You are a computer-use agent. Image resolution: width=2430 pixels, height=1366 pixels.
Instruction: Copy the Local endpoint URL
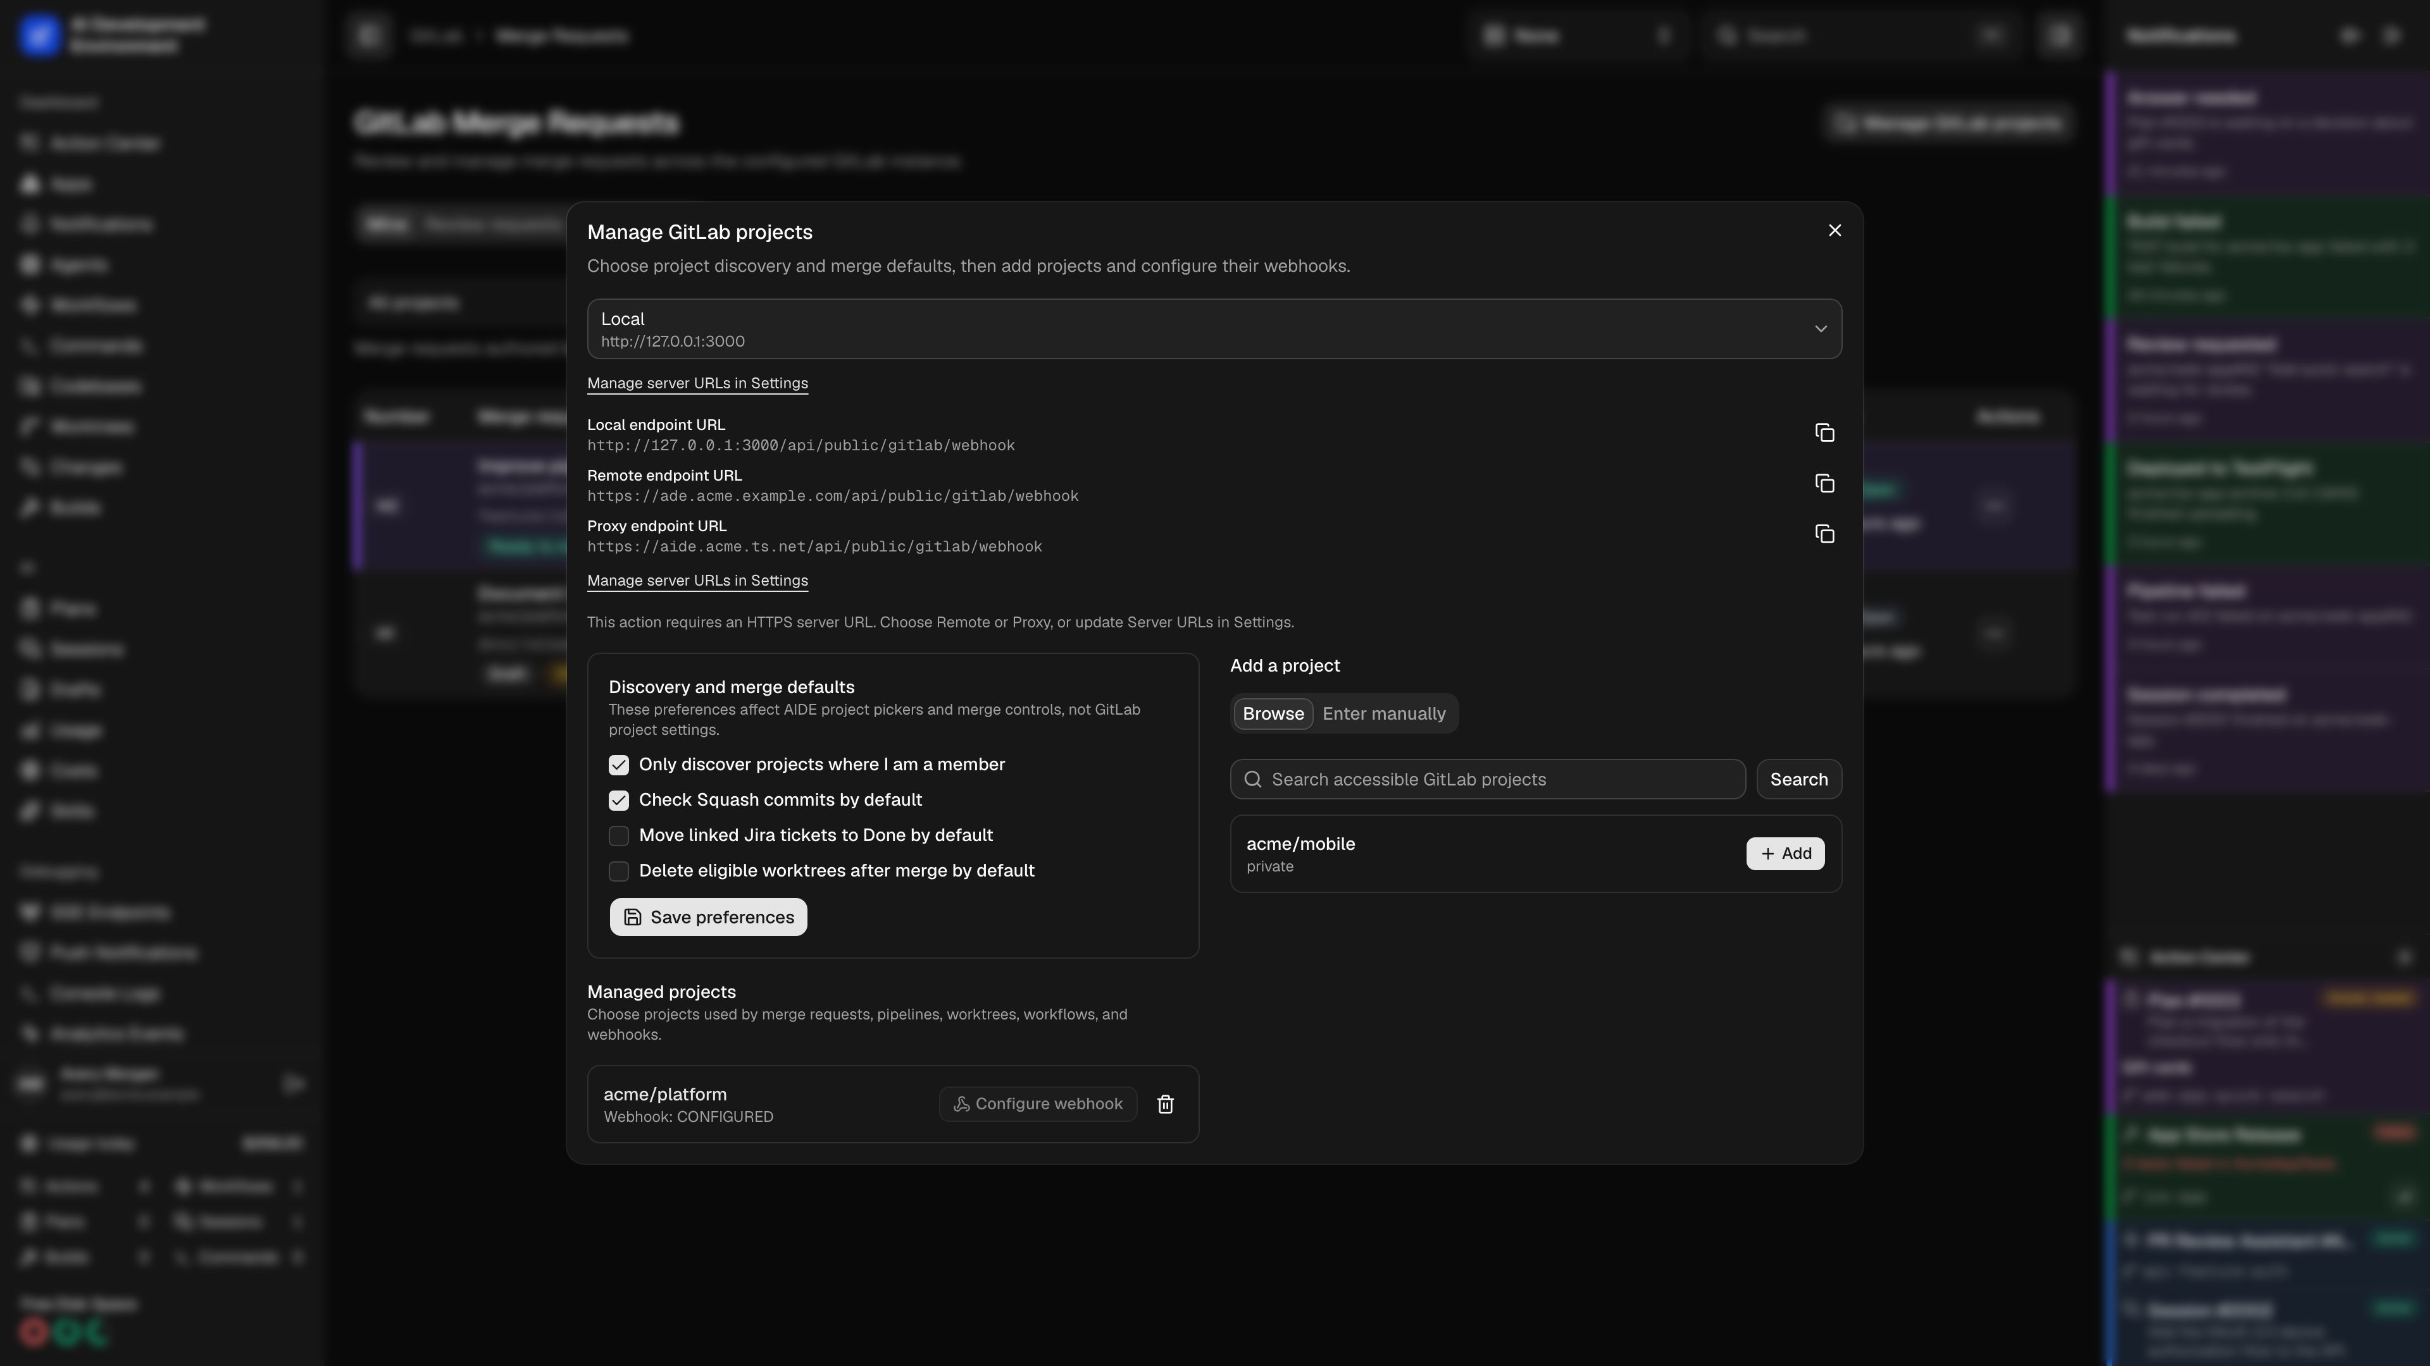tap(1824, 433)
